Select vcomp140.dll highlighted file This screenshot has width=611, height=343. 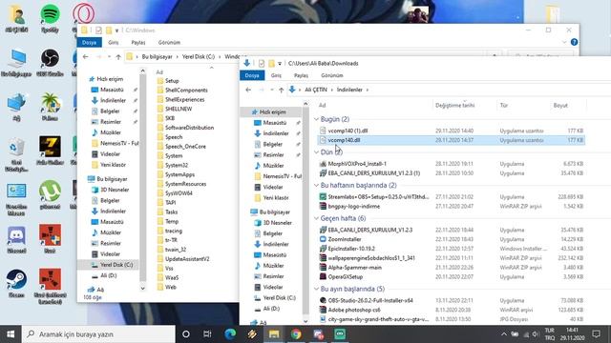[x=451, y=140]
